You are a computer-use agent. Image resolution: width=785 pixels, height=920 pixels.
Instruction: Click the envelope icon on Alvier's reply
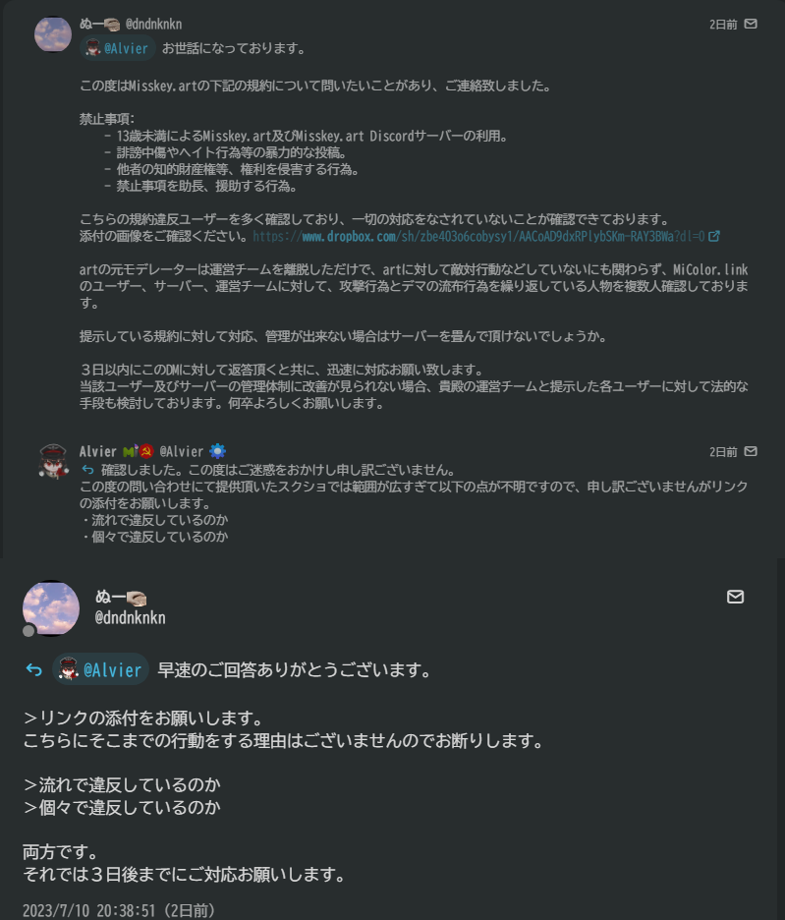tap(751, 451)
